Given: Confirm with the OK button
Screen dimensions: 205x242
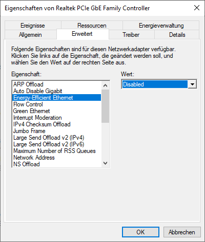Looking at the screenshot, I should click(140, 232).
